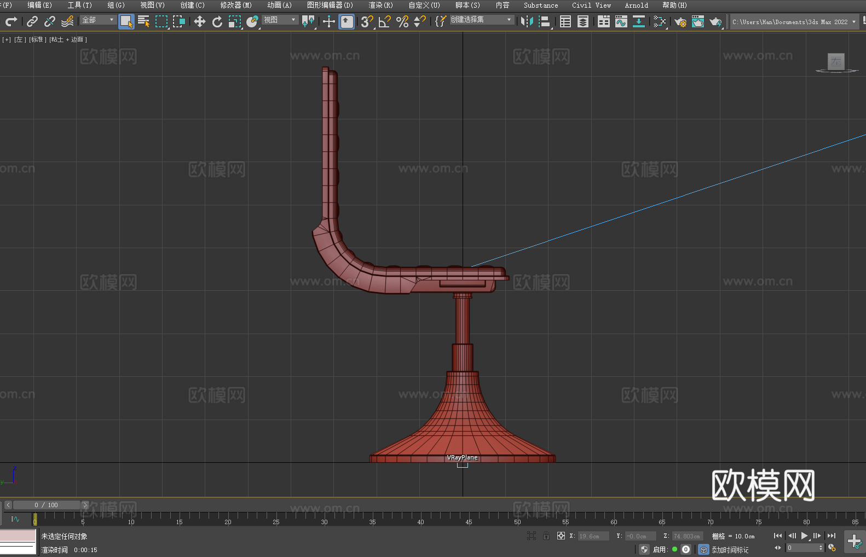Open Render Setup teapot icon
Image resolution: width=866 pixels, height=557 pixels.
680,21
